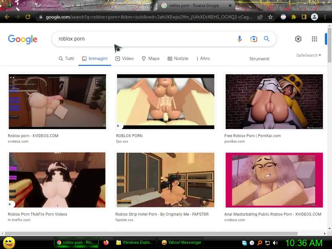Click the horizontal scrollbar thumb
Screen dimensions: 332x249
[151, 233]
